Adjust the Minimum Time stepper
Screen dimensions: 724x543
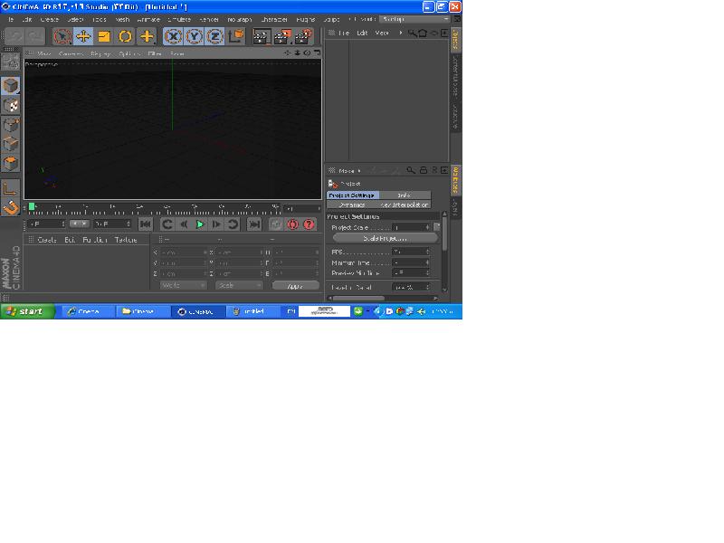pos(427,262)
